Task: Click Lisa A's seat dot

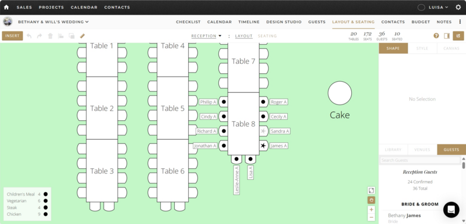Action: pos(250,159)
